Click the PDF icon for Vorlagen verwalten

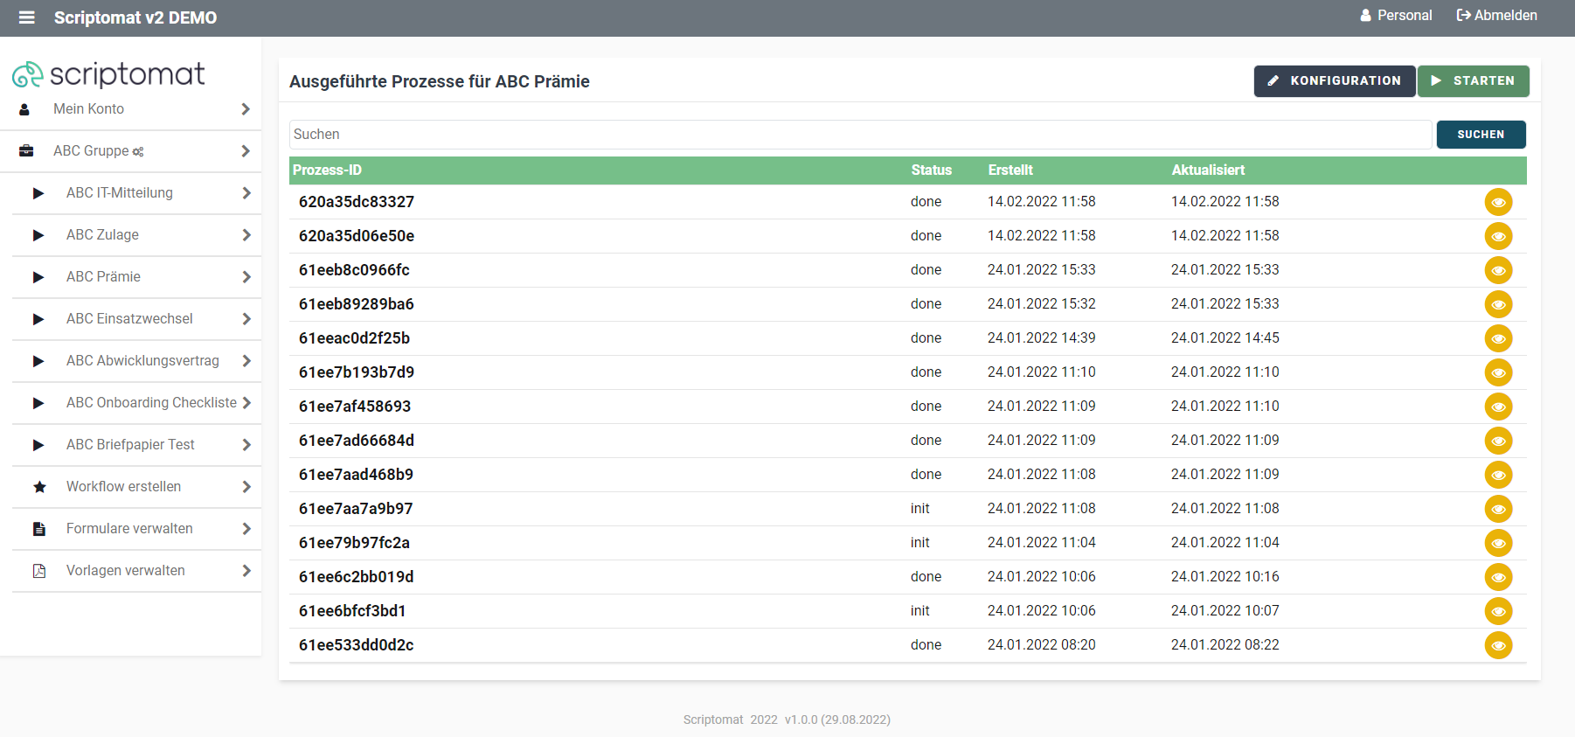coord(39,571)
